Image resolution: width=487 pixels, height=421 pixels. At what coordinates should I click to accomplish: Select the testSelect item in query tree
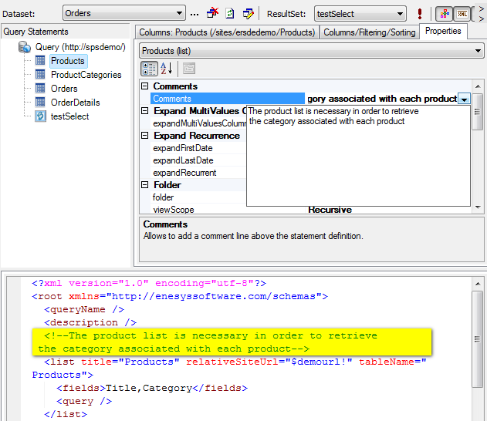(69, 116)
